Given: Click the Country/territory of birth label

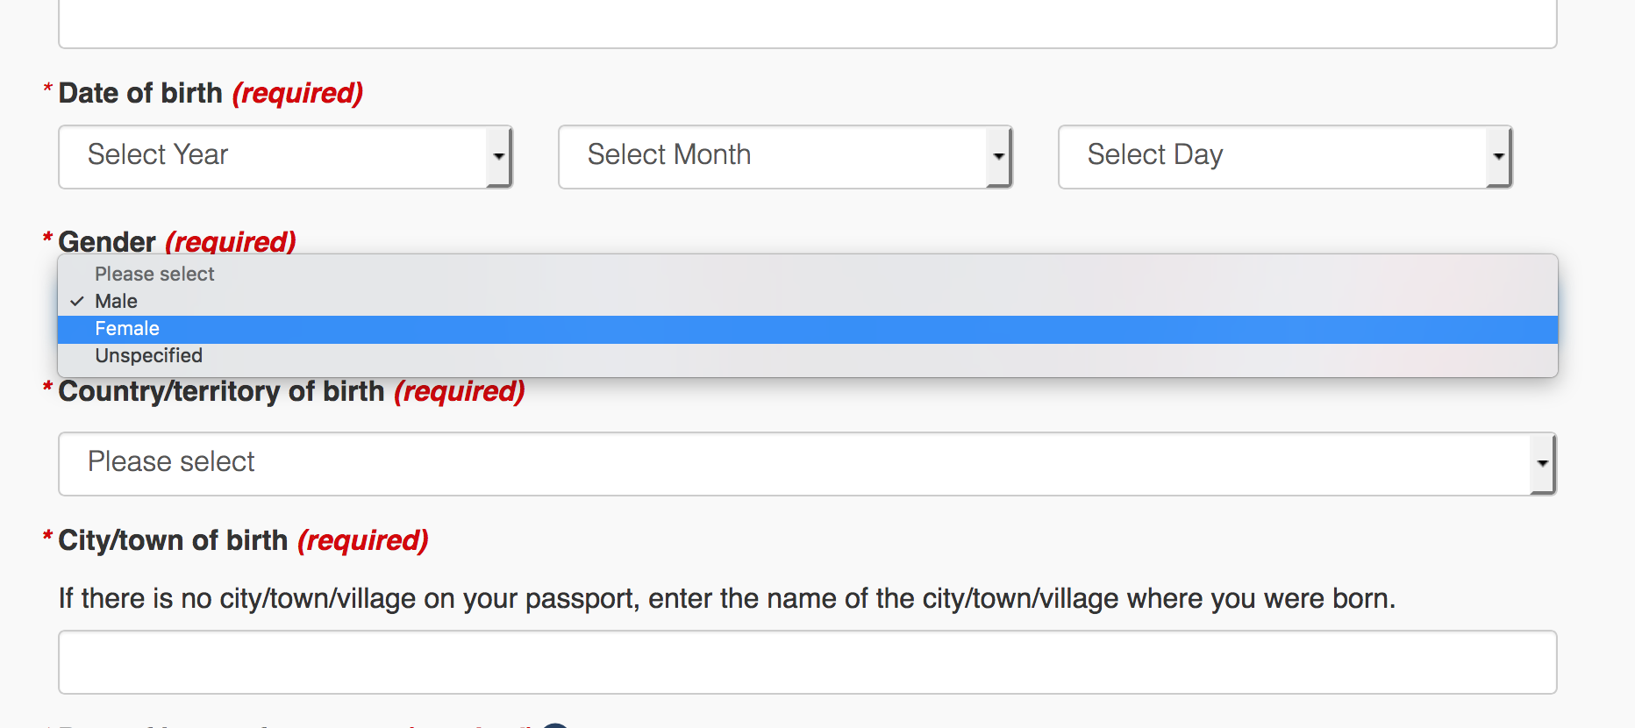Looking at the screenshot, I should pyautogui.click(x=221, y=391).
